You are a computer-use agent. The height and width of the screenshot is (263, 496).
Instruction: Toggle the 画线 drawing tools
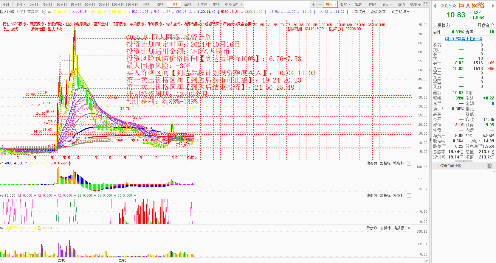[373, 4]
